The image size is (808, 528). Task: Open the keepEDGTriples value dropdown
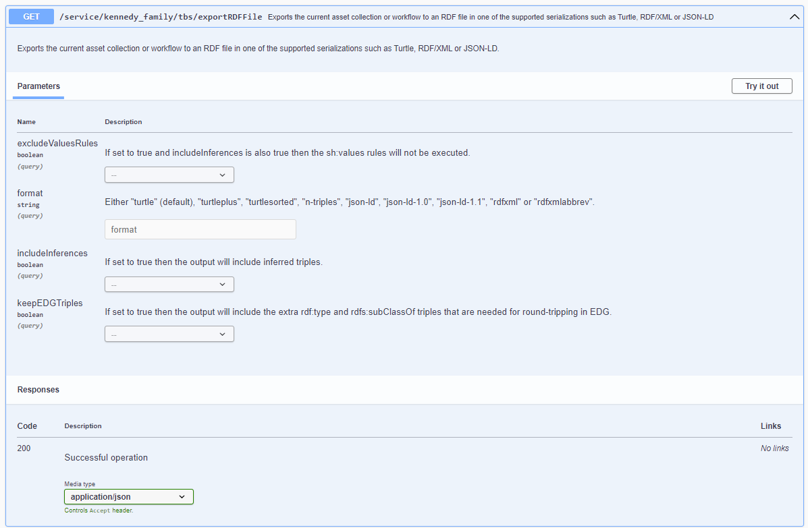tap(169, 333)
